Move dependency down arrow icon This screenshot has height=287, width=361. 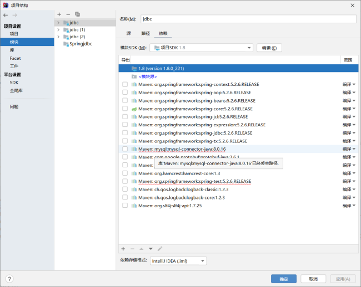click(x=151, y=249)
